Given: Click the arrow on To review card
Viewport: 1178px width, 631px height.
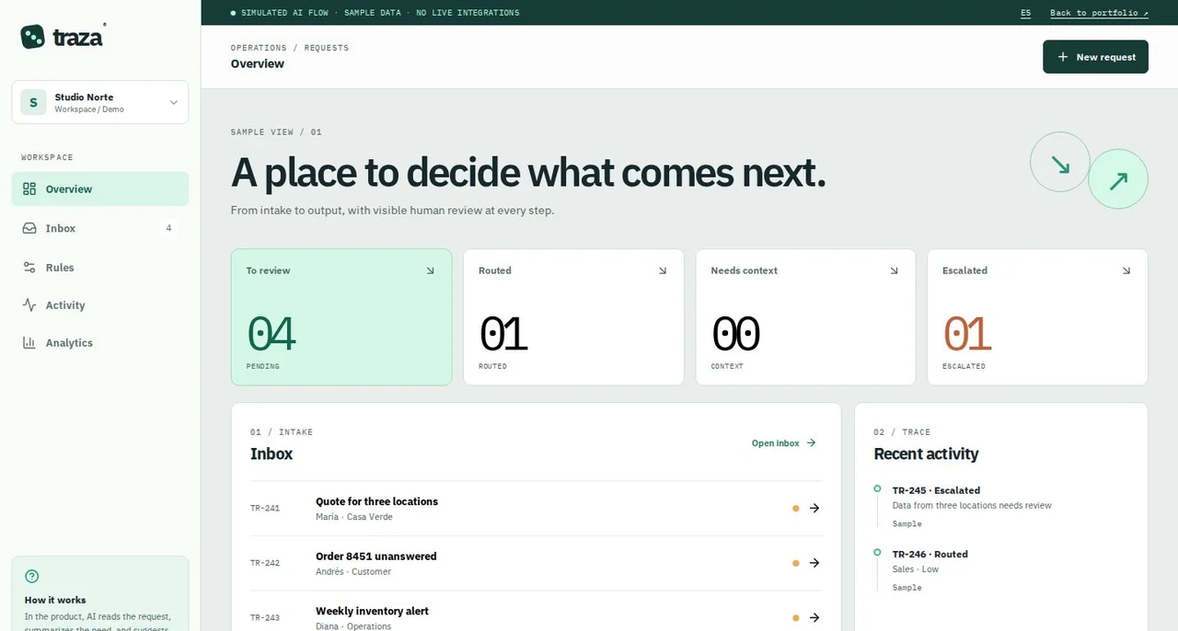Looking at the screenshot, I should click(x=431, y=270).
